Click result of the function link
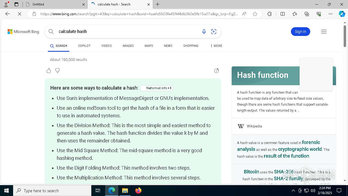The height and width of the screenshot is (196, 348). [x=286, y=156]
